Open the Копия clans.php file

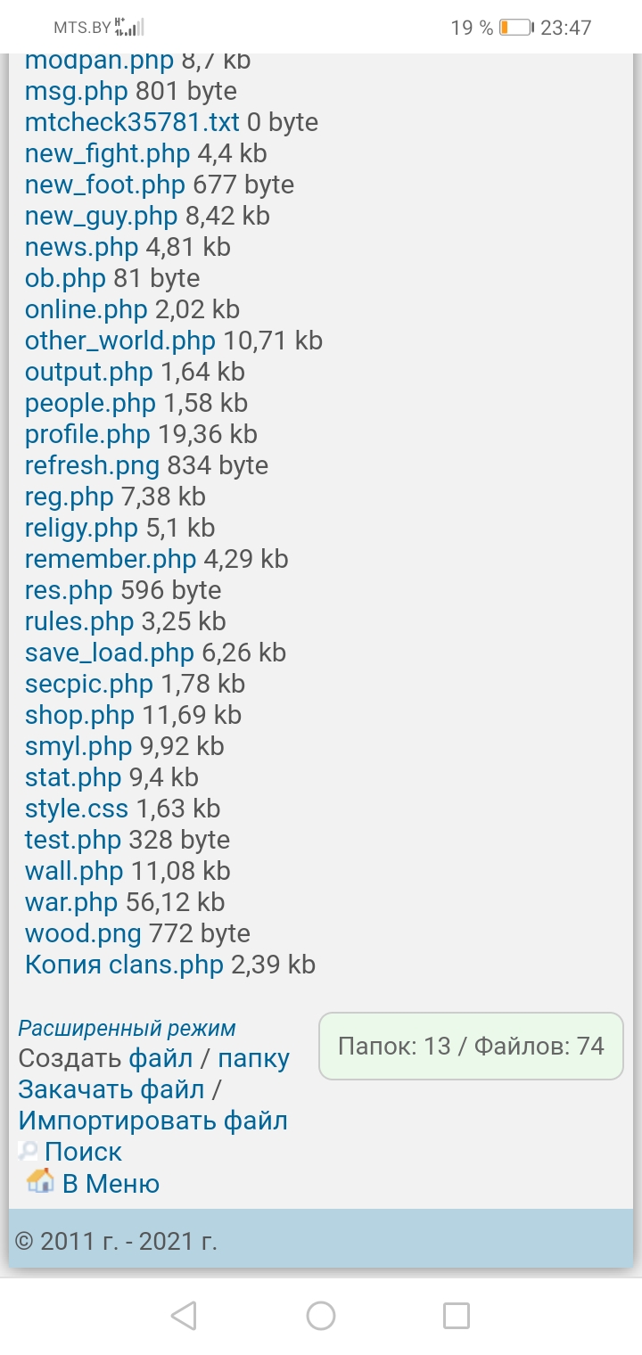point(124,965)
